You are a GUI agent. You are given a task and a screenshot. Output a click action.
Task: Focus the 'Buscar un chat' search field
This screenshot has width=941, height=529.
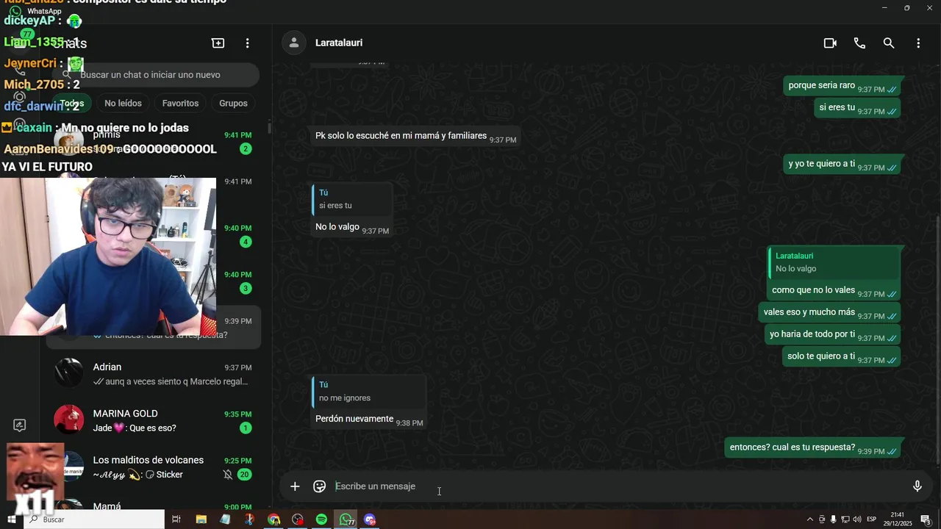[x=157, y=75]
